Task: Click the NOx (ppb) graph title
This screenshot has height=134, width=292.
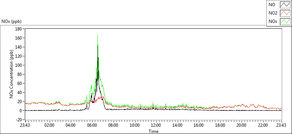Action: coord(11,21)
